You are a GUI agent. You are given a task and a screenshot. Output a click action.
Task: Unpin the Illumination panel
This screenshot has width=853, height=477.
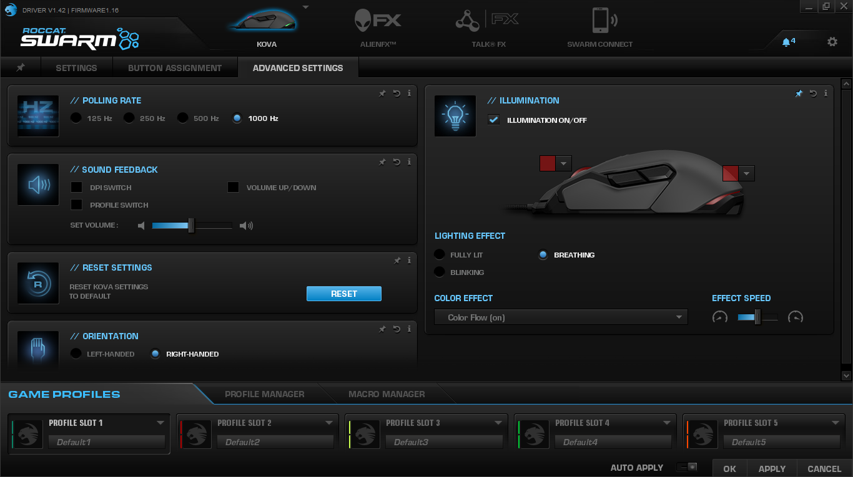[799, 94]
